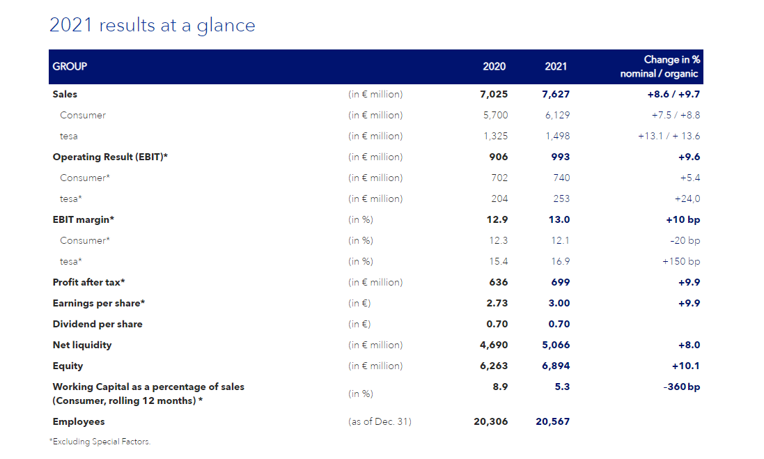Screen dimensions: 764x459
Task: Select 'Profit after tax*' row label
Action: [88, 282]
